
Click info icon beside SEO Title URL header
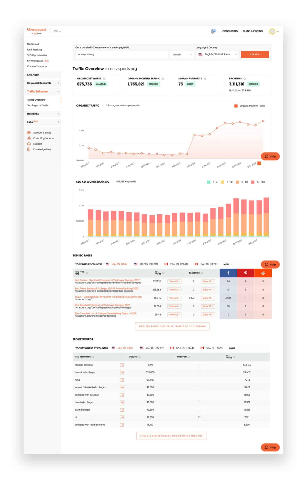pos(87,273)
